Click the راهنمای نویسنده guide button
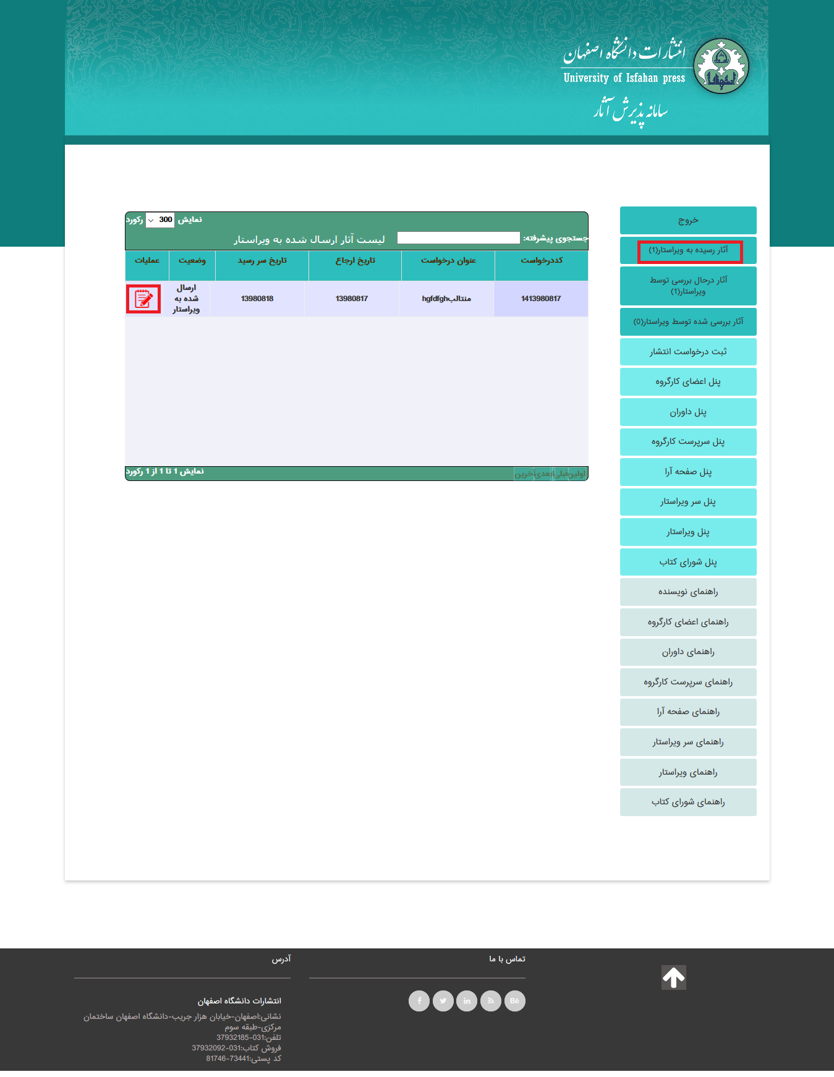The width and height of the screenshot is (834, 1077). [x=688, y=592]
